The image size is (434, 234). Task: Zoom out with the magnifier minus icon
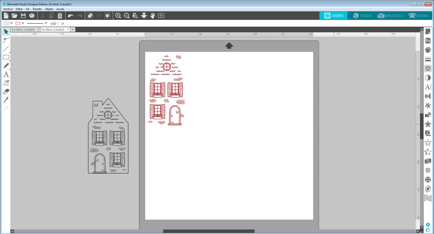click(127, 16)
